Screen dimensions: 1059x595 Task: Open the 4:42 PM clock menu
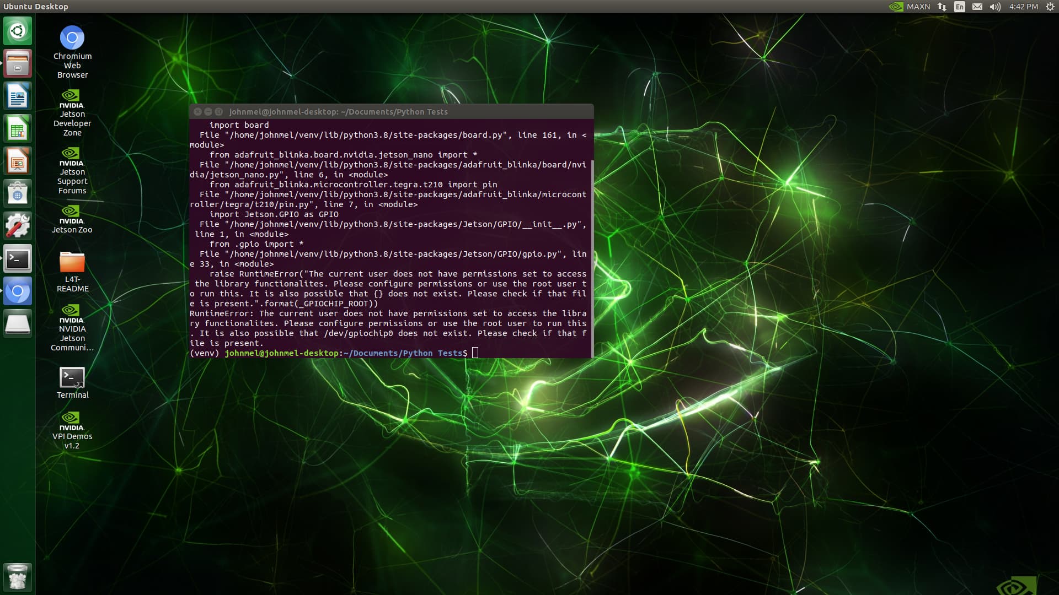1023,7
